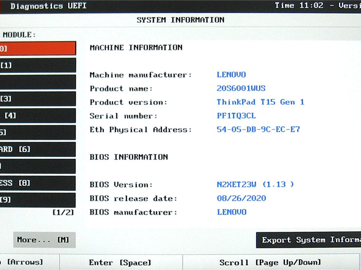Image resolution: width=361 pixels, height=270 pixels.
Task: Click the product name 20S6001WUS
Action: (x=241, y=88)
